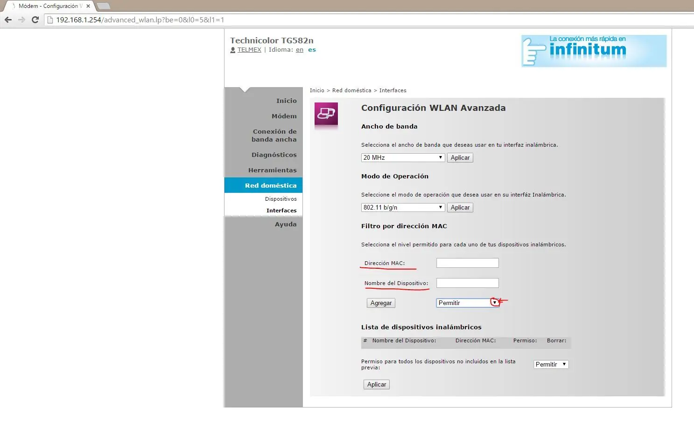
Task: Click the browser back arrow
Action: (x=8, y=20)
